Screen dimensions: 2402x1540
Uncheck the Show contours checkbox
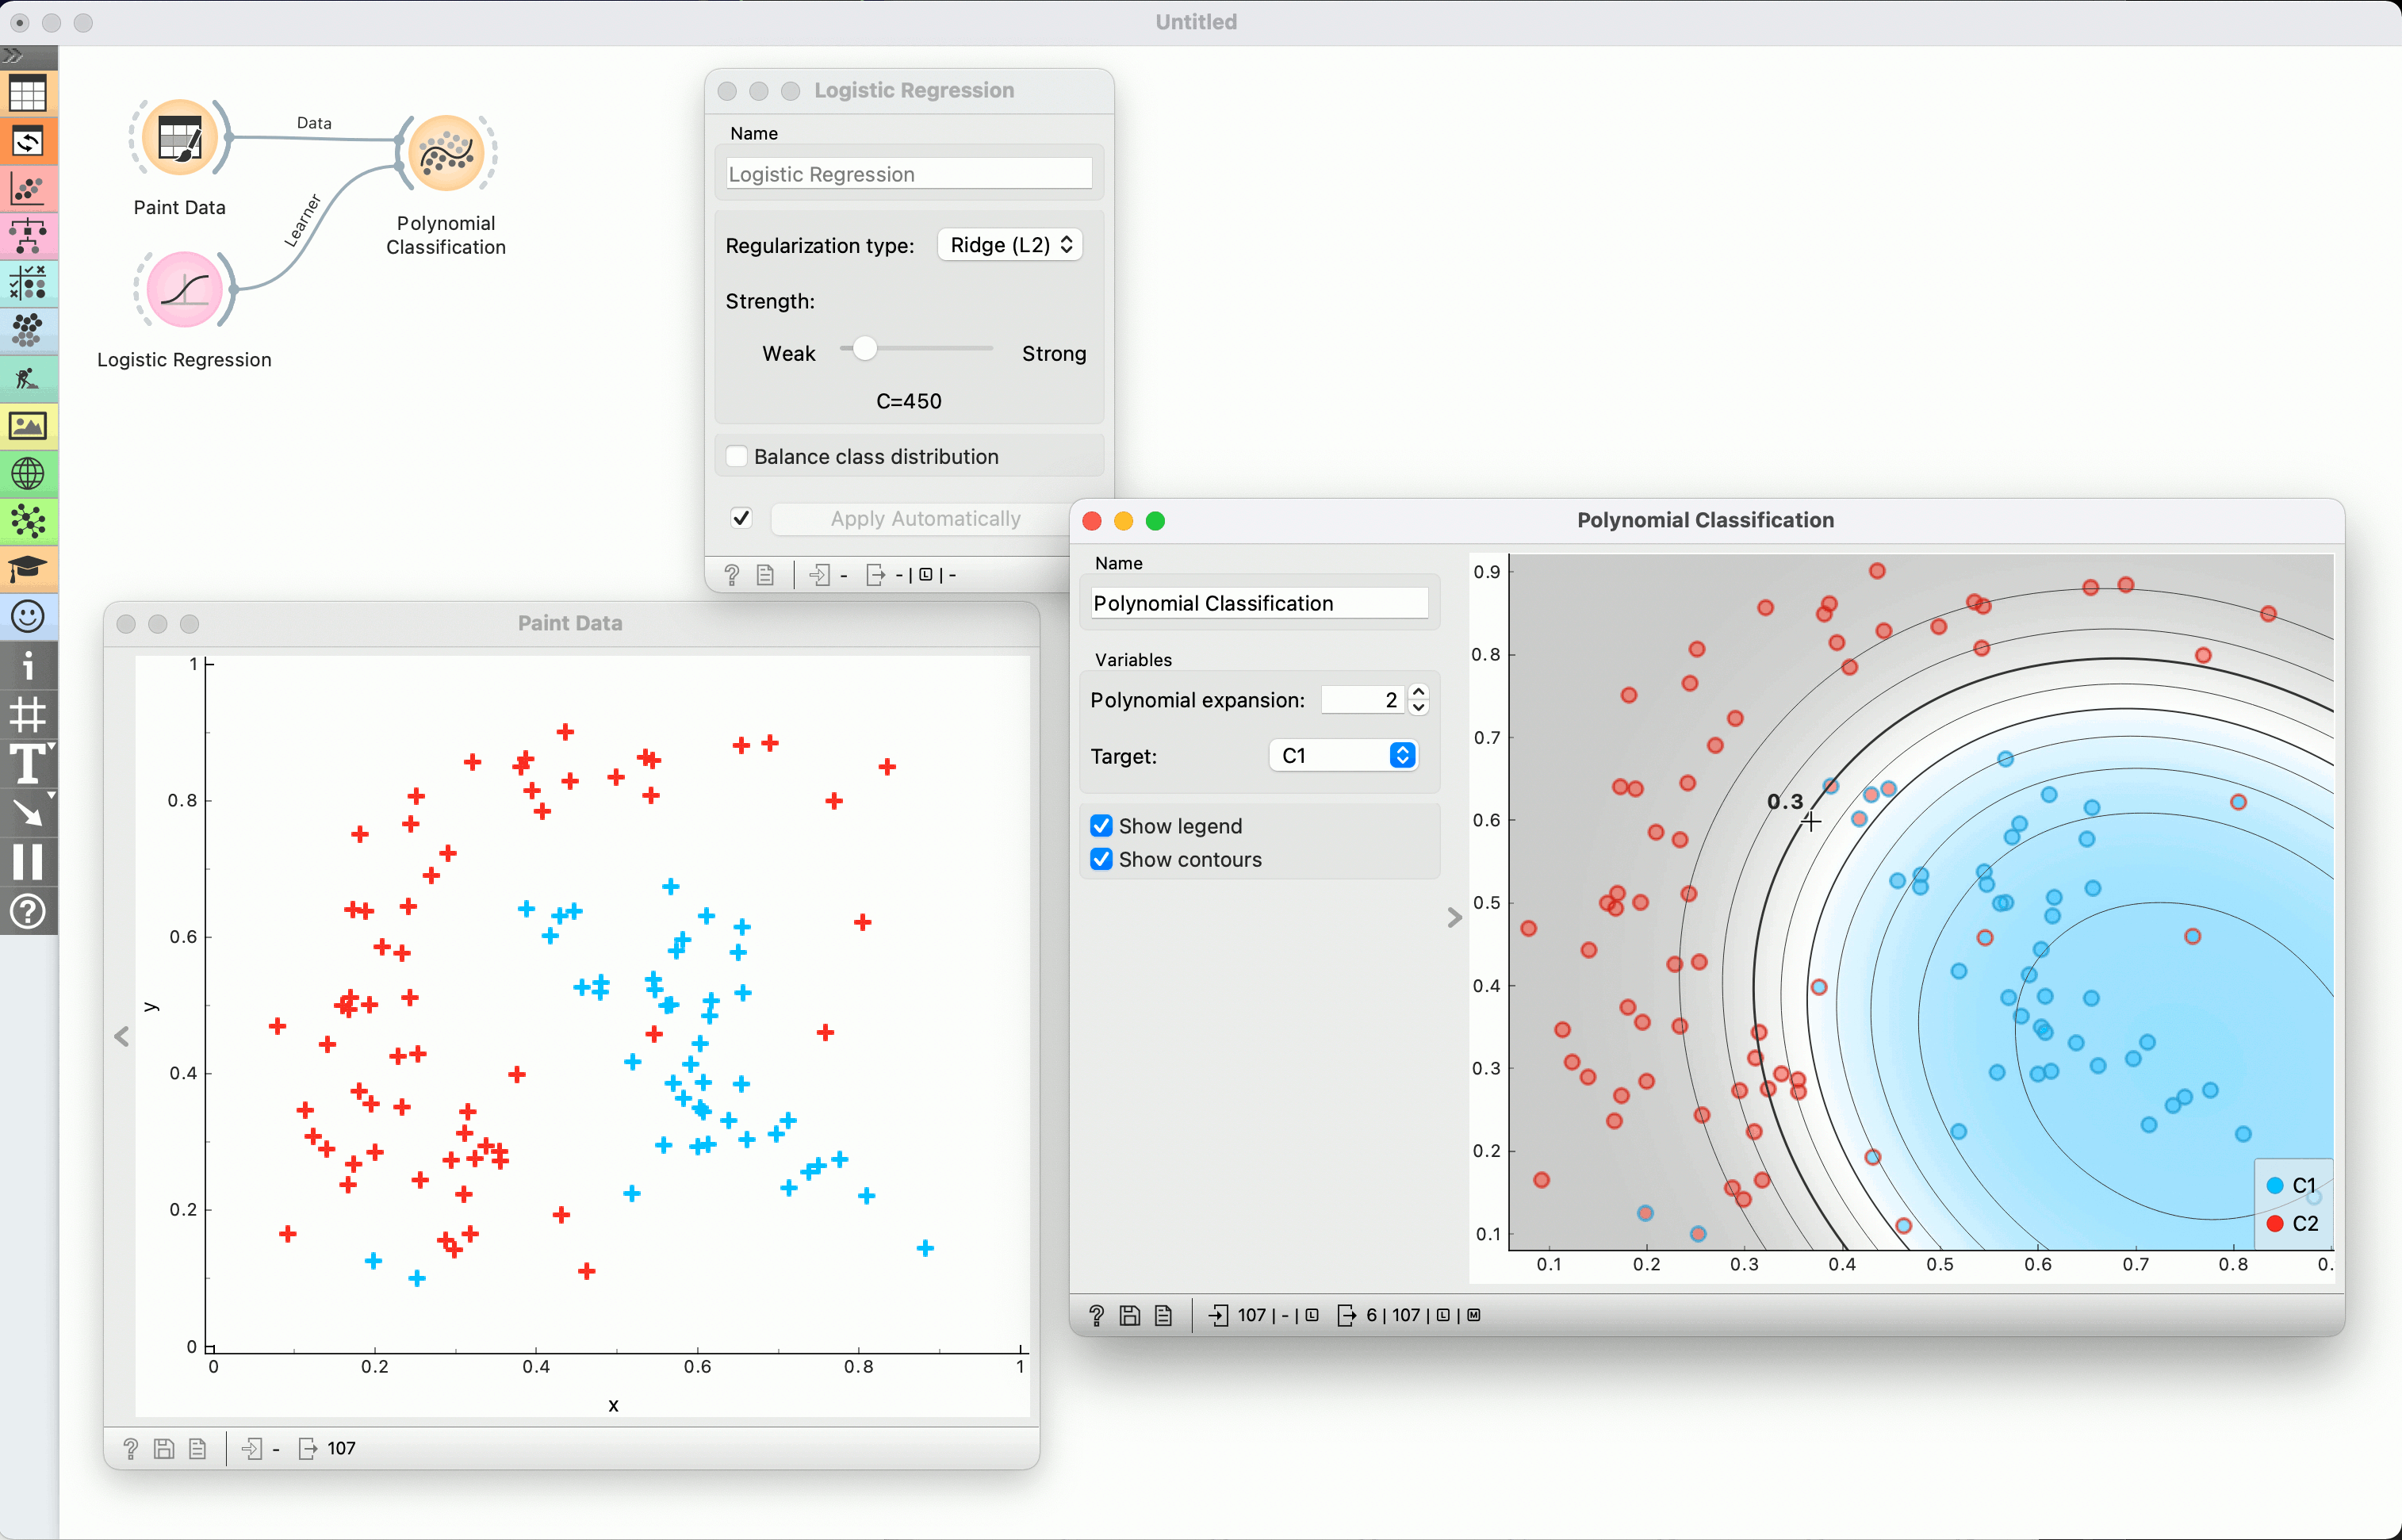click(1101, 859)
